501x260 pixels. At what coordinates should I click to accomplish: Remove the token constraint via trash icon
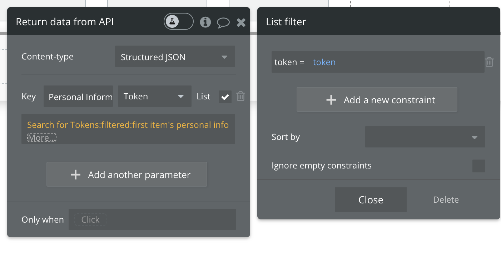pyautogui.click(x=489, y=62)
